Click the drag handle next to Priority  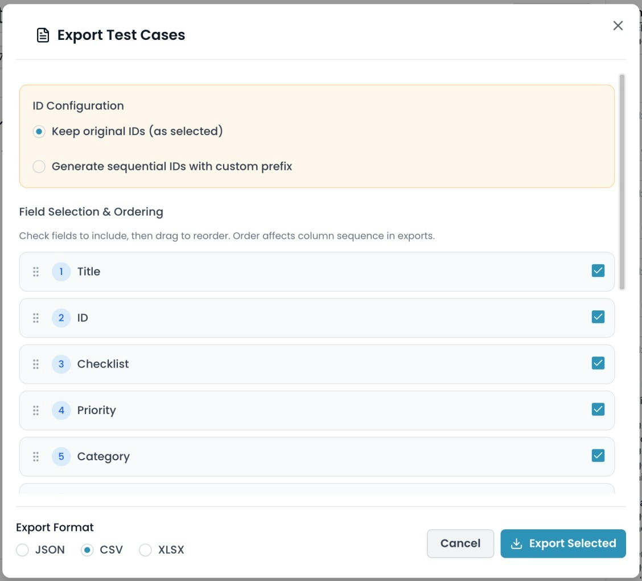coord(36,410)
